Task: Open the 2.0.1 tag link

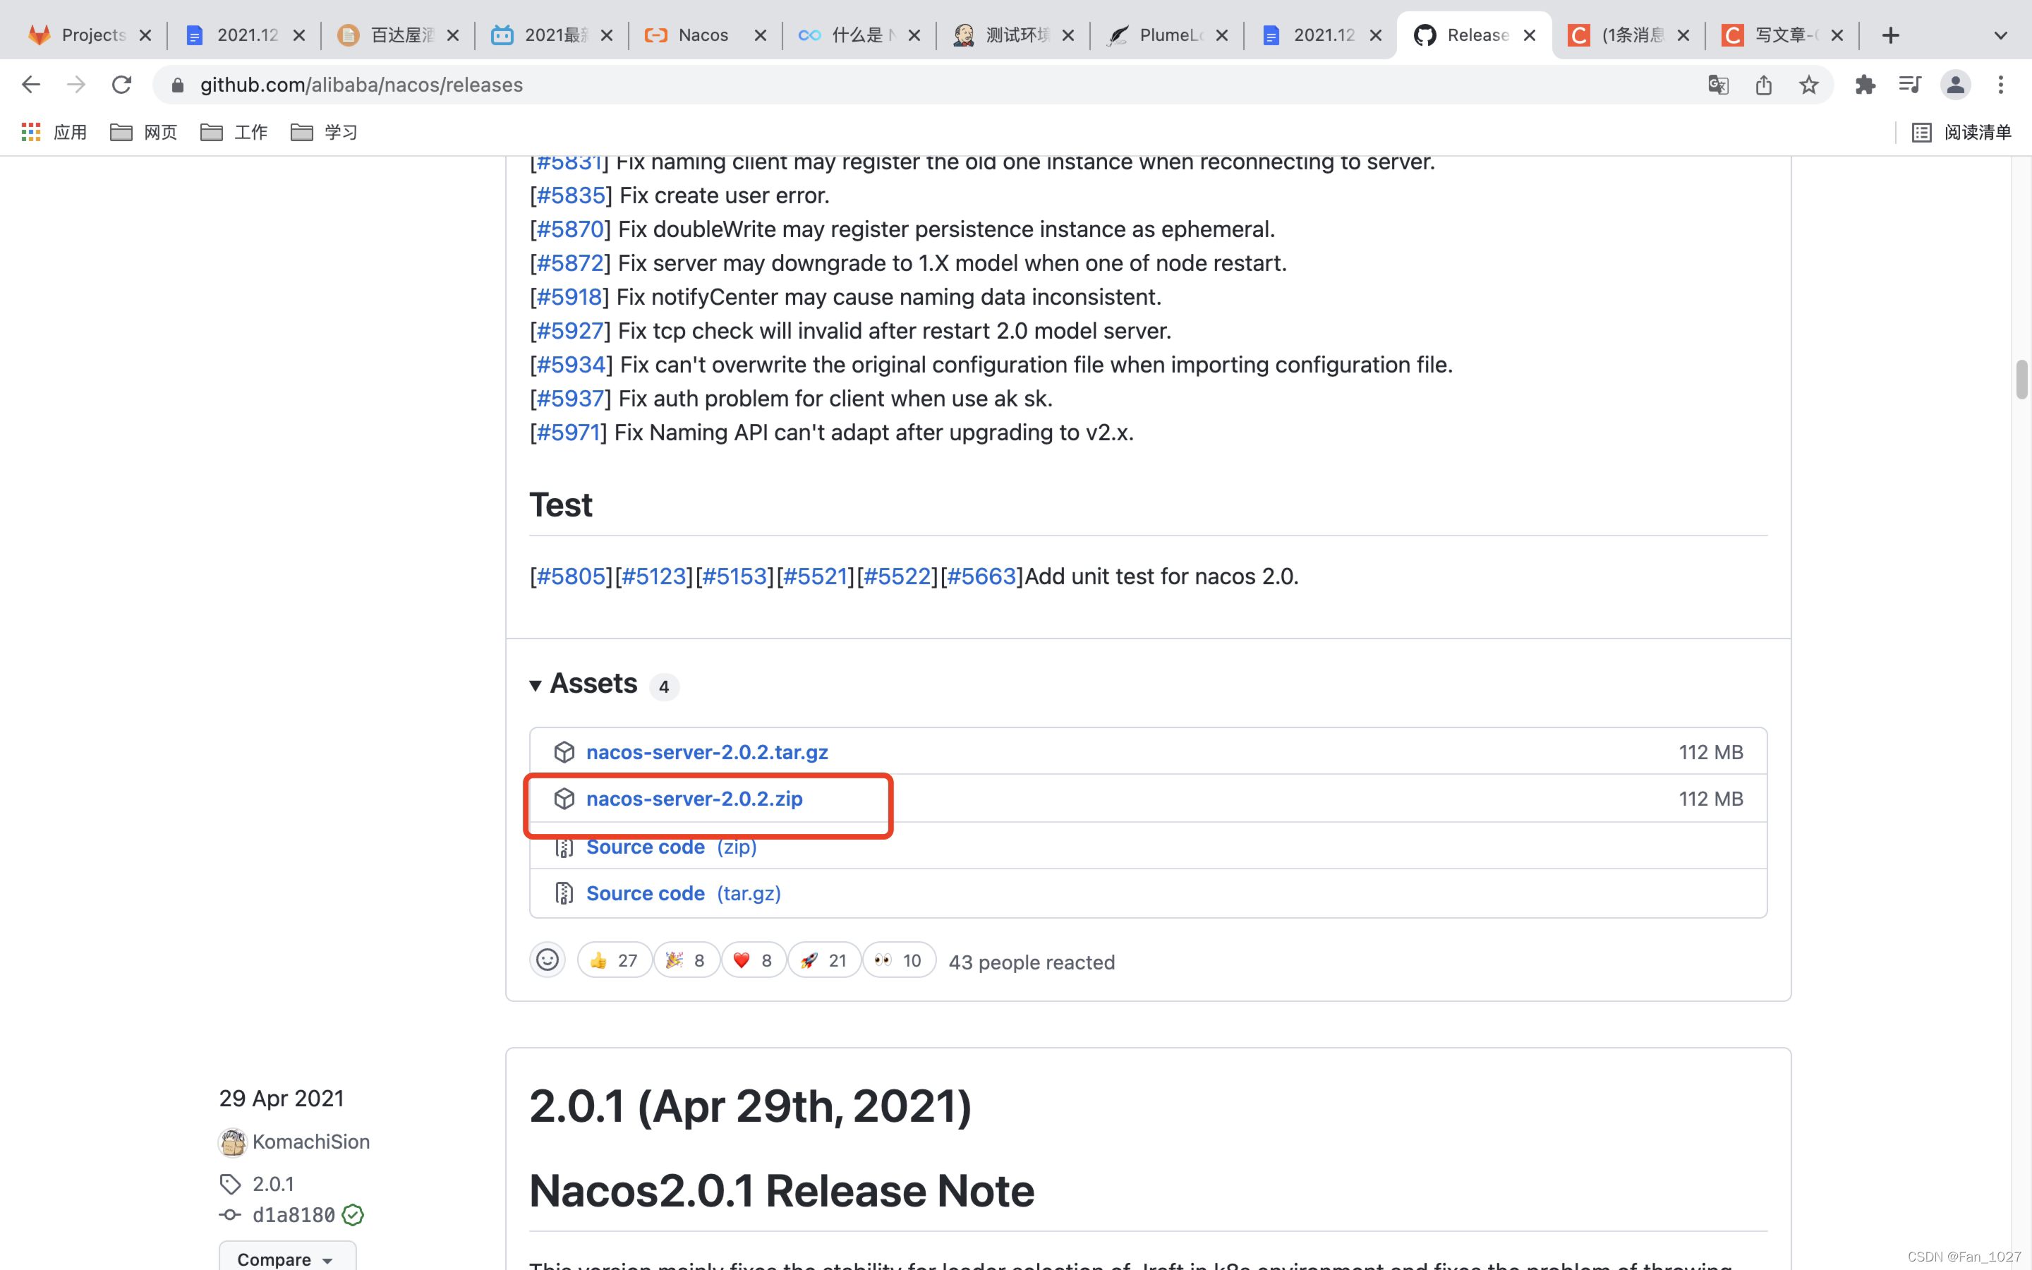Action: pyautogui.click(x=274, y=1183)
